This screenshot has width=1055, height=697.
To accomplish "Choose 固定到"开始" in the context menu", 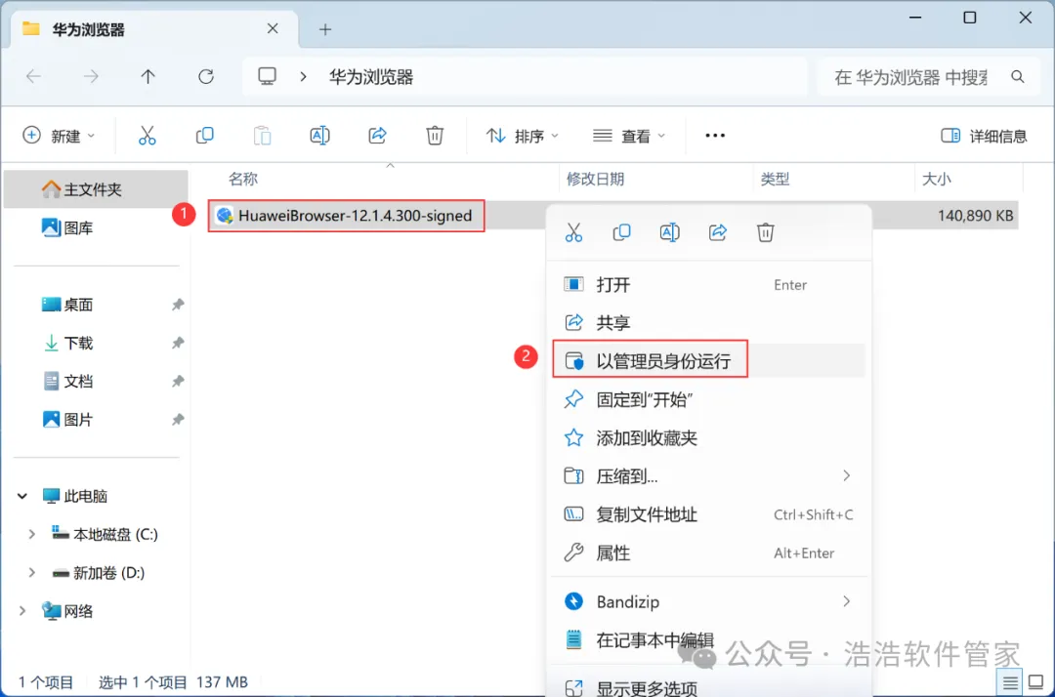I will pos(708,399).
